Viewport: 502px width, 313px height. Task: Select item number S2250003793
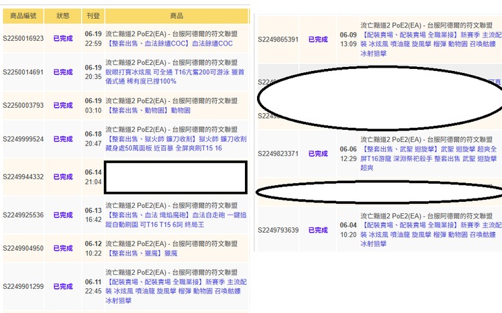pos(23,105)
